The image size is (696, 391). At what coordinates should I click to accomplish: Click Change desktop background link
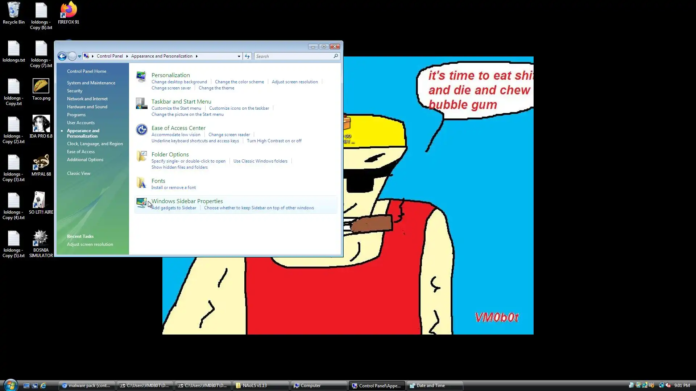tap(179, 82)
